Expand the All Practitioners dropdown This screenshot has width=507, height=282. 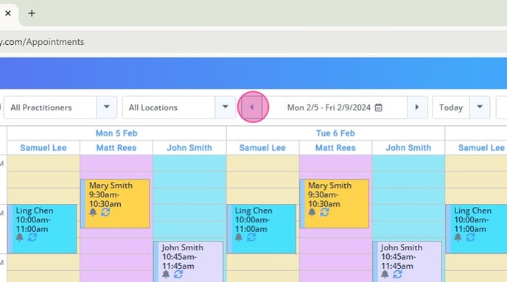point(107,107)
